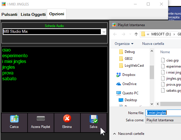Click the Nome file text field
The image size is (181, 140).
[x=163, y=113]
